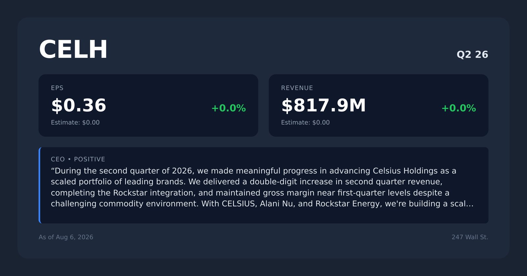Click the quote line mentioning Rockstar integration
The image size is (527, 276).
pyautogui.click(x=250, y=193)
